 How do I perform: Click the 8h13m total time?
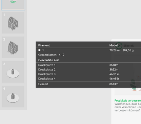point(114,84)
